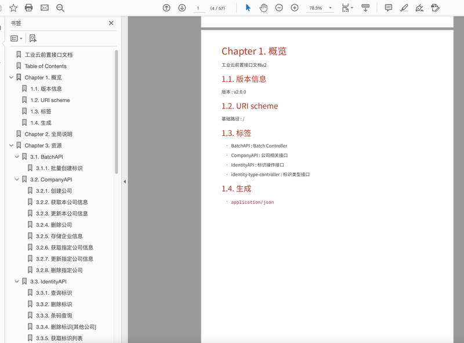Go to next page with down arrow
464x343 pixels.
click(182, 8)
